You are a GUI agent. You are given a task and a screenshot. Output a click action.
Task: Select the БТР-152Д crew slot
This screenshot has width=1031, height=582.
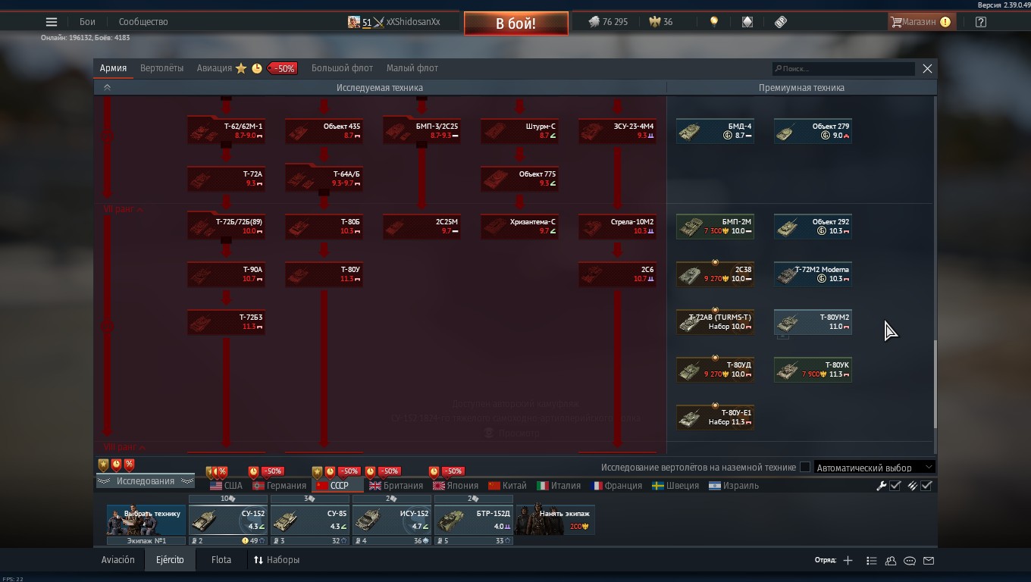pyautogui.click(x=474, y=520)
